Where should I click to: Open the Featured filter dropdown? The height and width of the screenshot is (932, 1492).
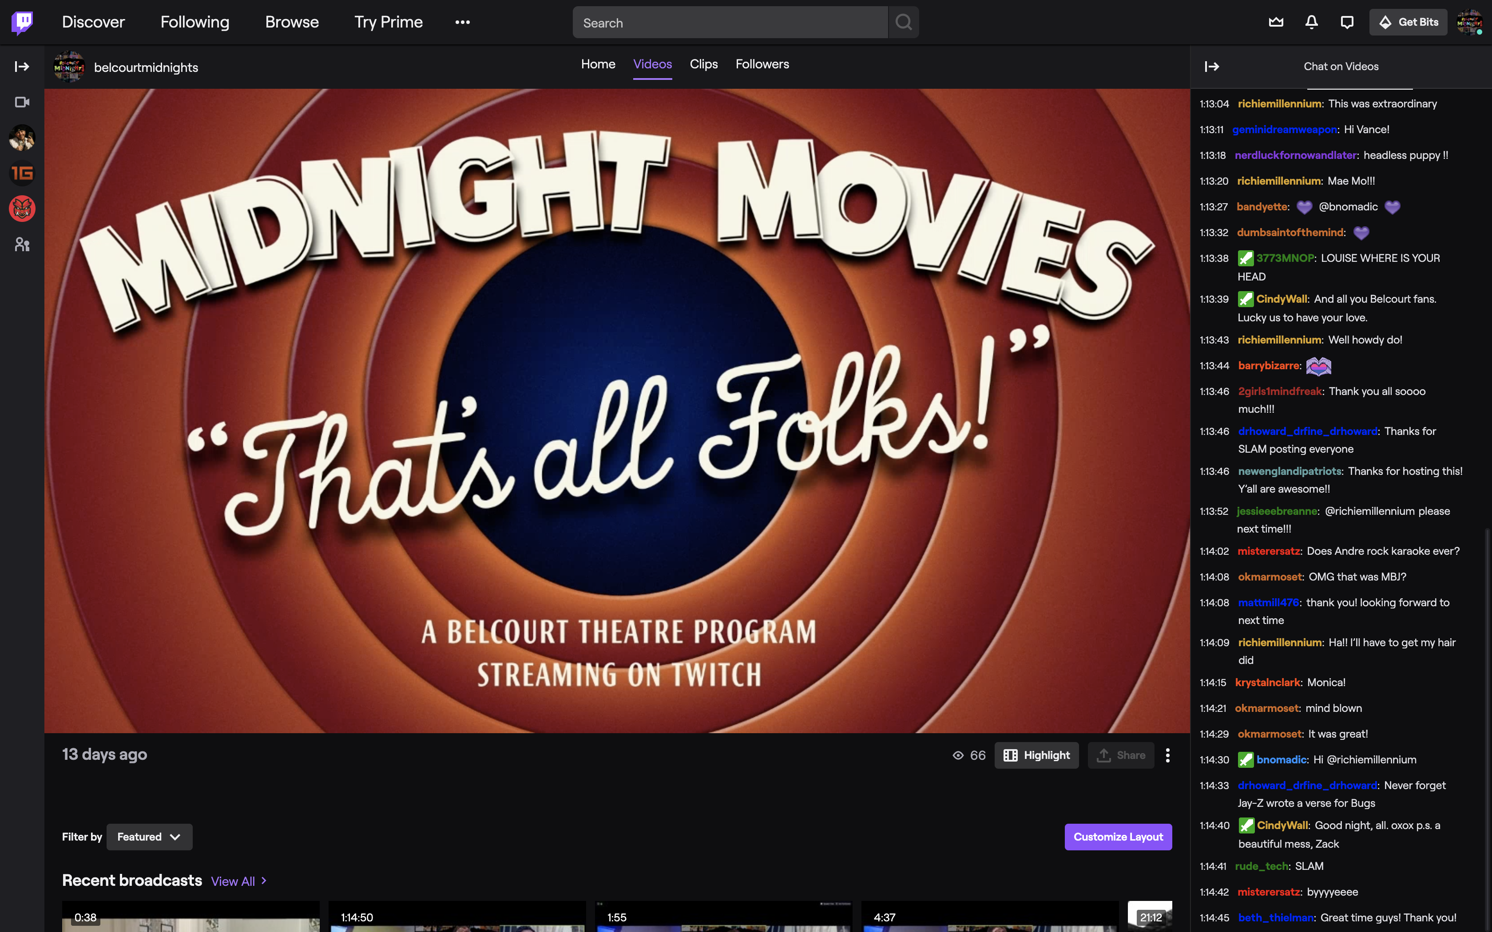point(149,837)
